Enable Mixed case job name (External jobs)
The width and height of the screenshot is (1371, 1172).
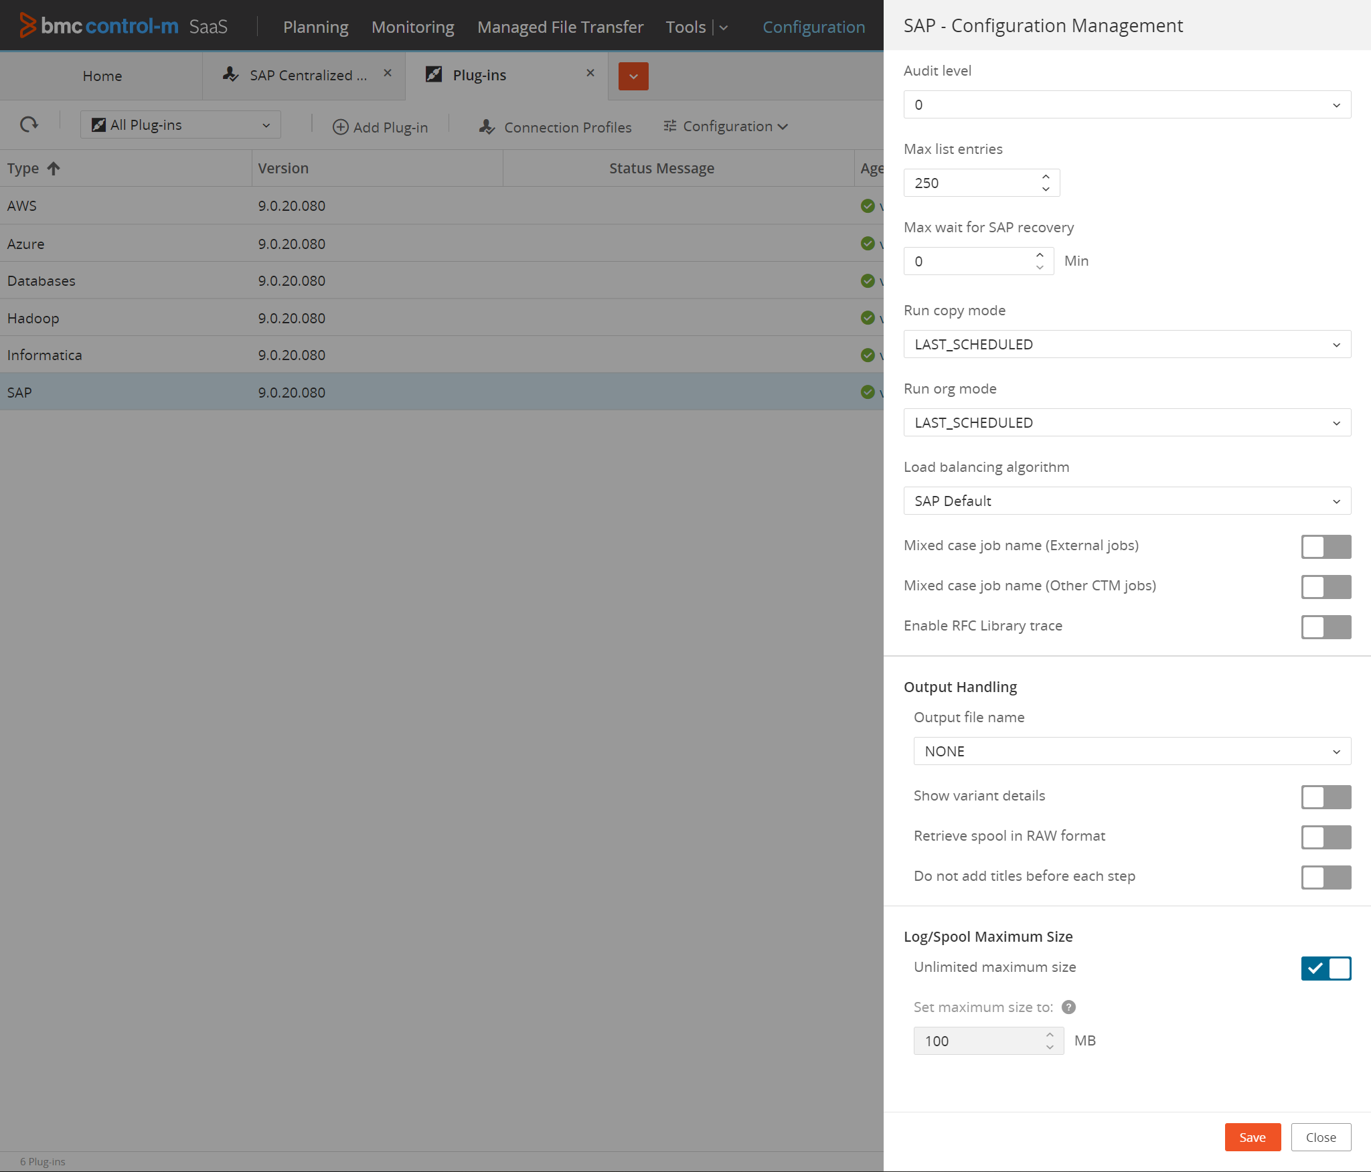1325,546
